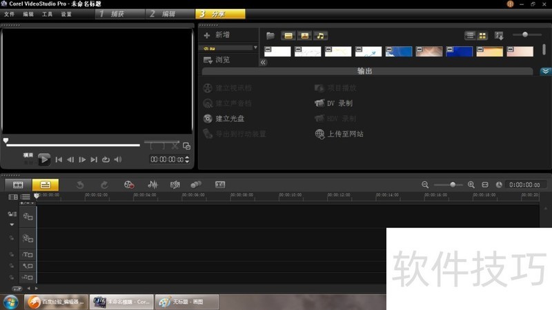Step to previous frame
The image size is (552, 310).
click(70, 160)
